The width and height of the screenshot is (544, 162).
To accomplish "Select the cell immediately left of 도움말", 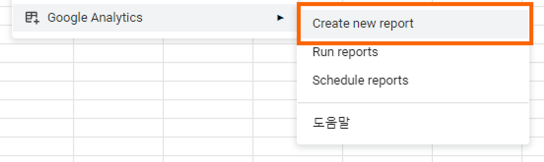I will [x=275, y=127].
